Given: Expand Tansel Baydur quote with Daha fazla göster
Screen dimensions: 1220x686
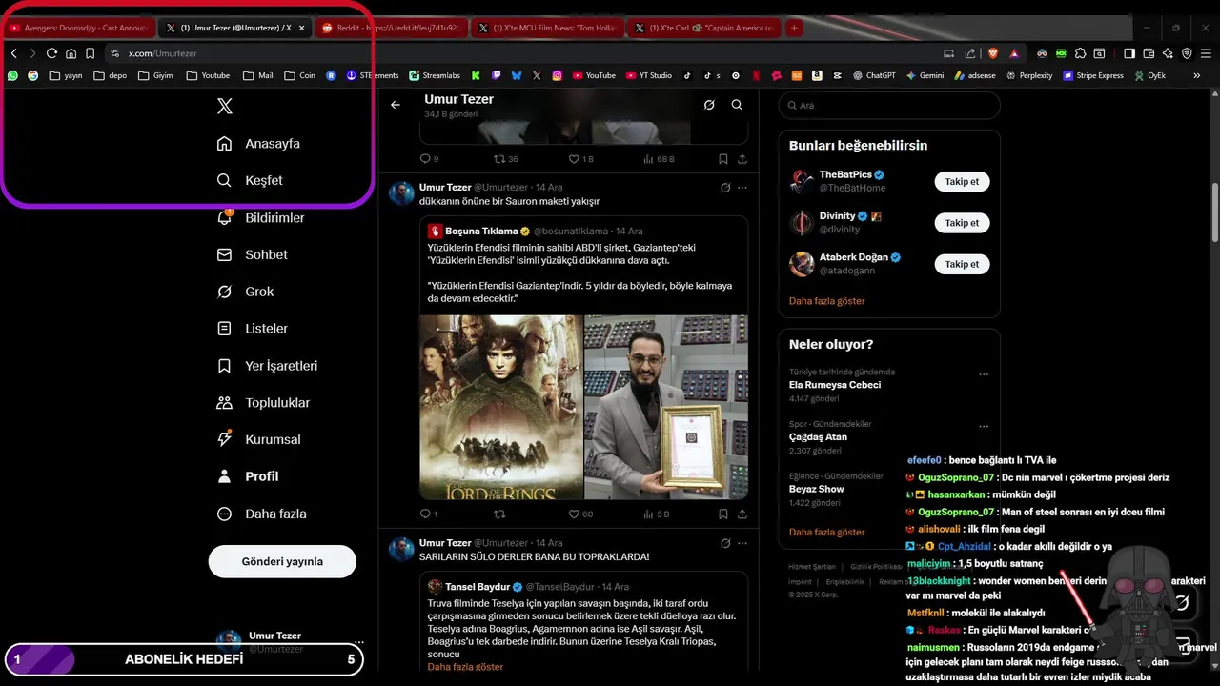Looking at the screenshot, I should 465,667.
